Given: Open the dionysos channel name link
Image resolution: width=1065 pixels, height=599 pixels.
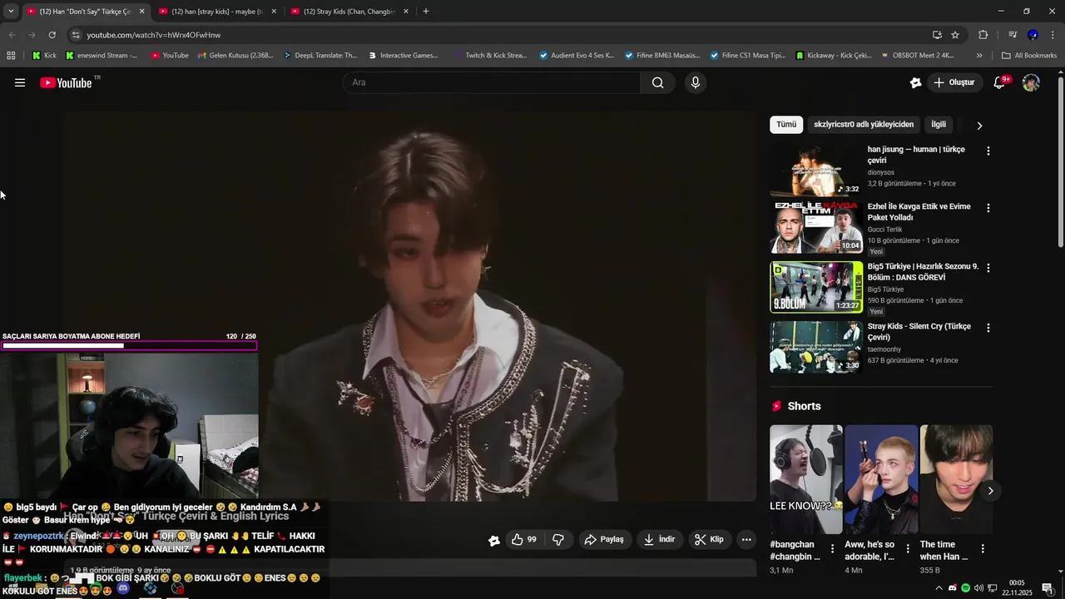Looking at the screenshot, I should pyautogui.click(x=881, y=172).
